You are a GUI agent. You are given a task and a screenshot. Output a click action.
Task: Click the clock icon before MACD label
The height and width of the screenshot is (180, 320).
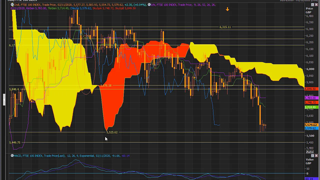tap(12, 156)
